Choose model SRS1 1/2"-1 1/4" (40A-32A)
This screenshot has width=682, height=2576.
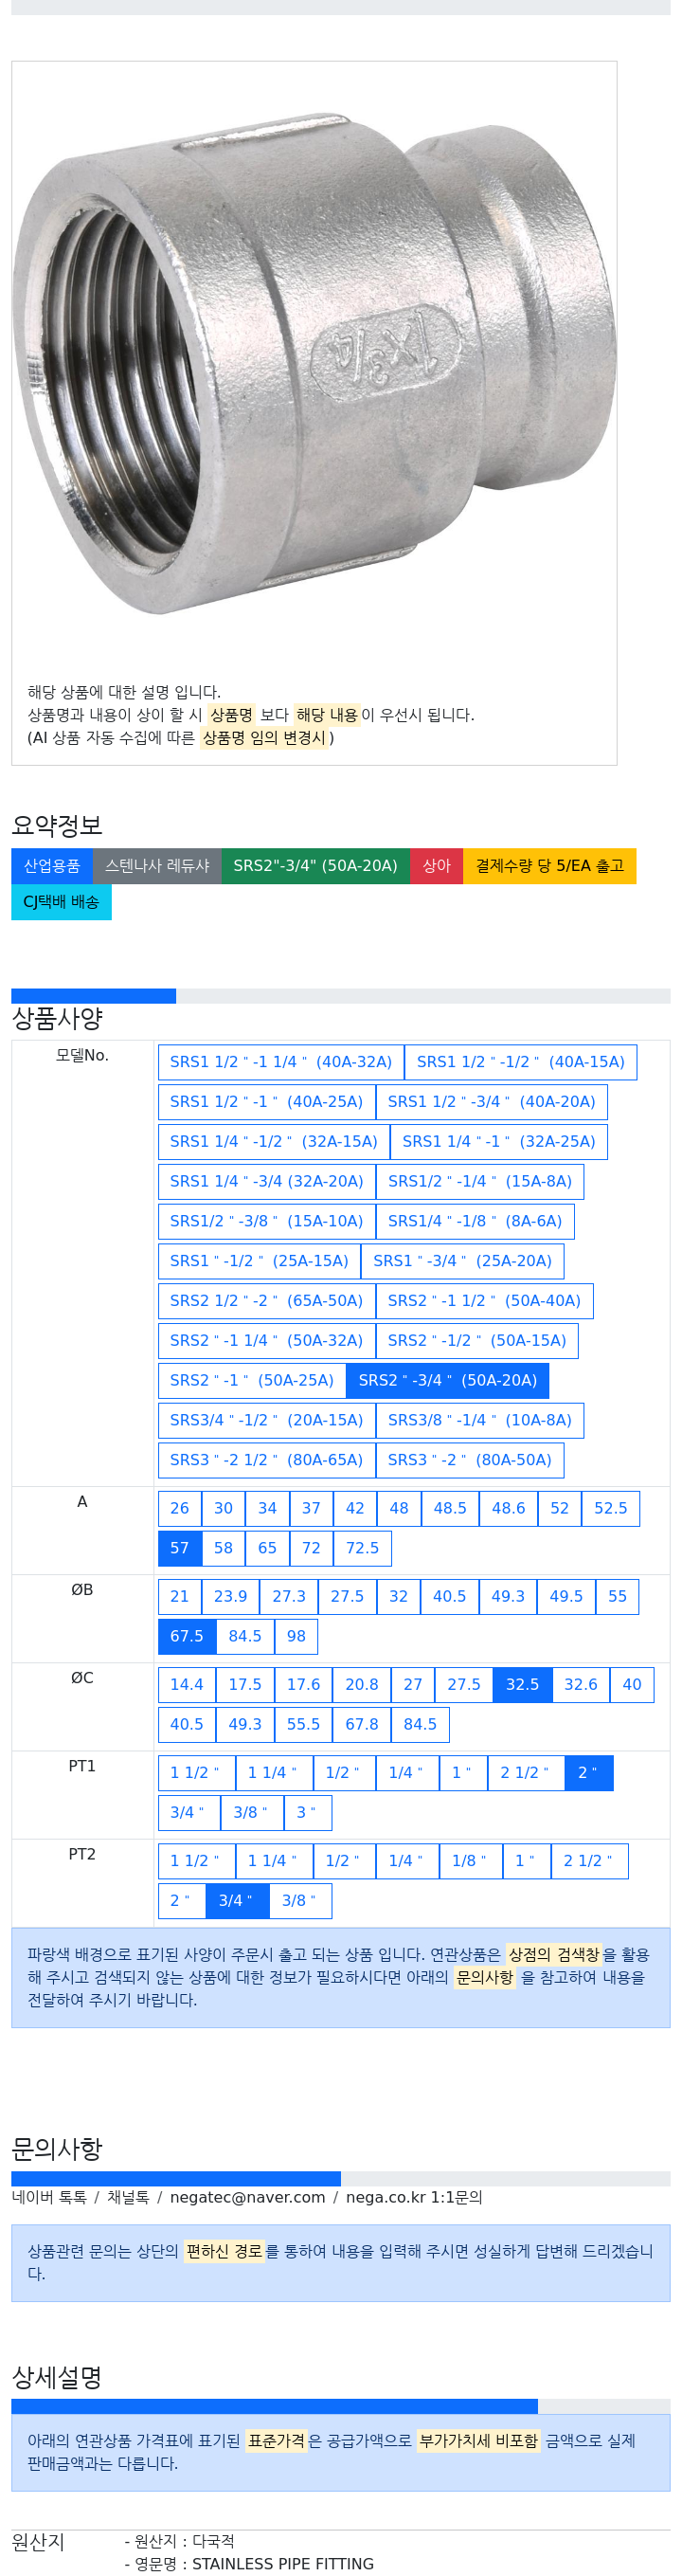pos(281,1061)
